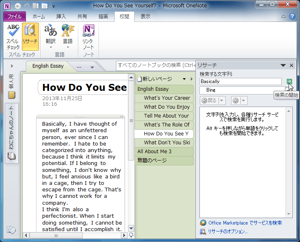Open the Tell Me About Your page

(x=164, y=116)
